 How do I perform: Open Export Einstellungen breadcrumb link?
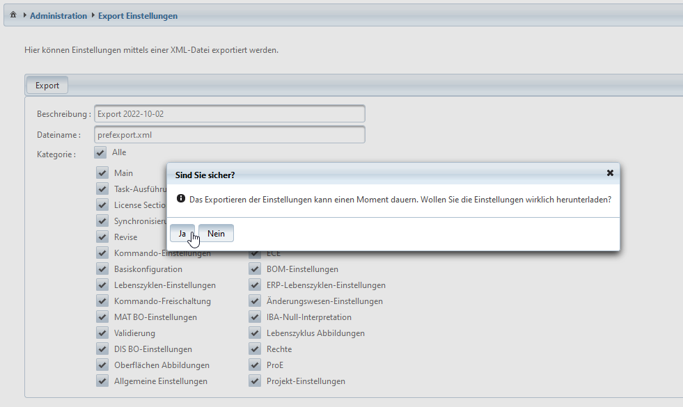[138, 15]
